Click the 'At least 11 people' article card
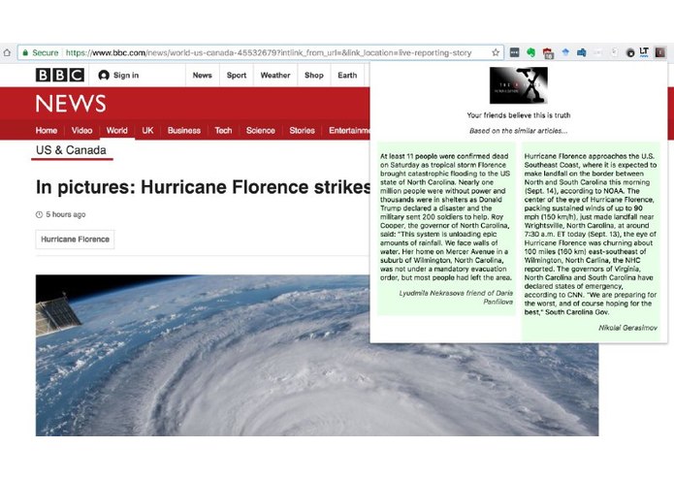Screen dimensions: 674x479 click(x=447, y=229)
